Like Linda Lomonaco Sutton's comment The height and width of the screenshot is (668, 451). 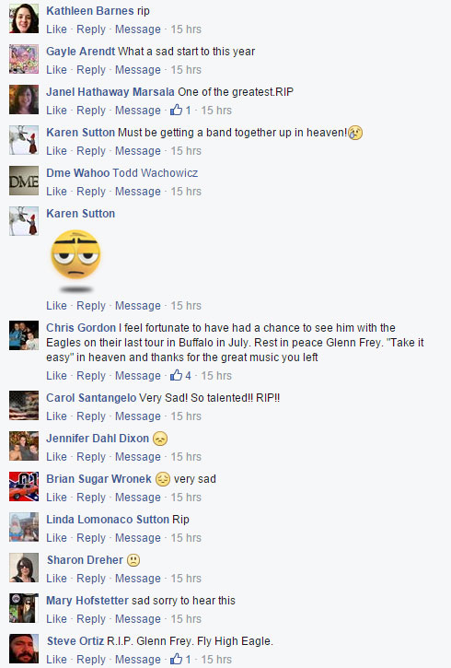[x=56, y=538]
